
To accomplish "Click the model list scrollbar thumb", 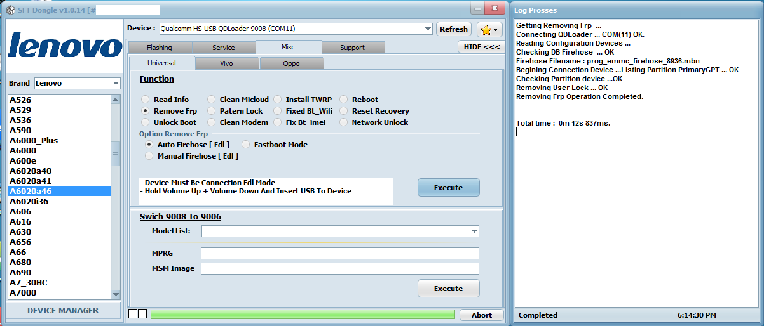I will pyautogui.click(x=115, y=153).
